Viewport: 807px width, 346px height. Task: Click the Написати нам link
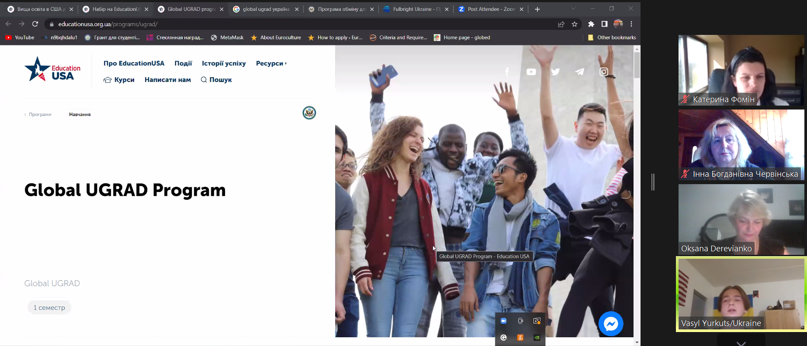coord(167,80)
